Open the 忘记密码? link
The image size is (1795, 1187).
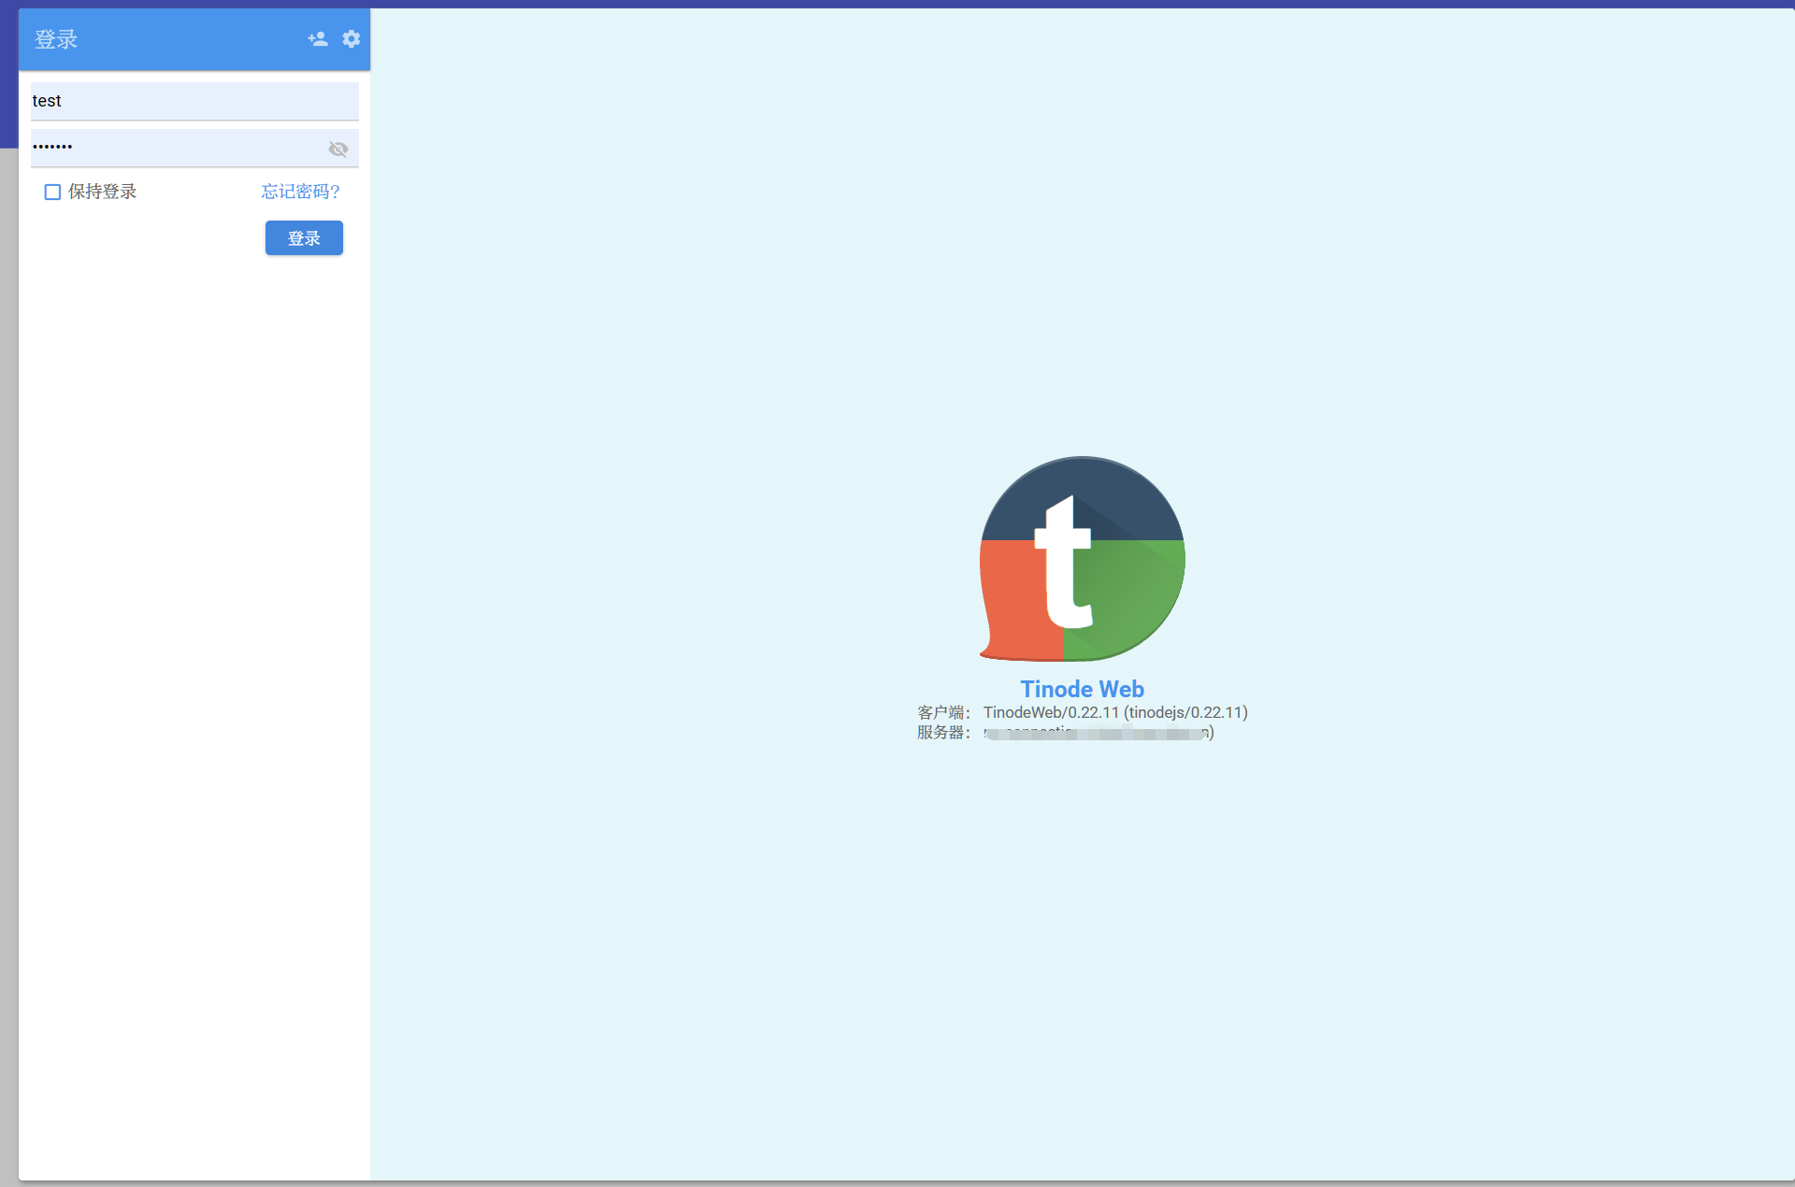click(x=300, y=192)
